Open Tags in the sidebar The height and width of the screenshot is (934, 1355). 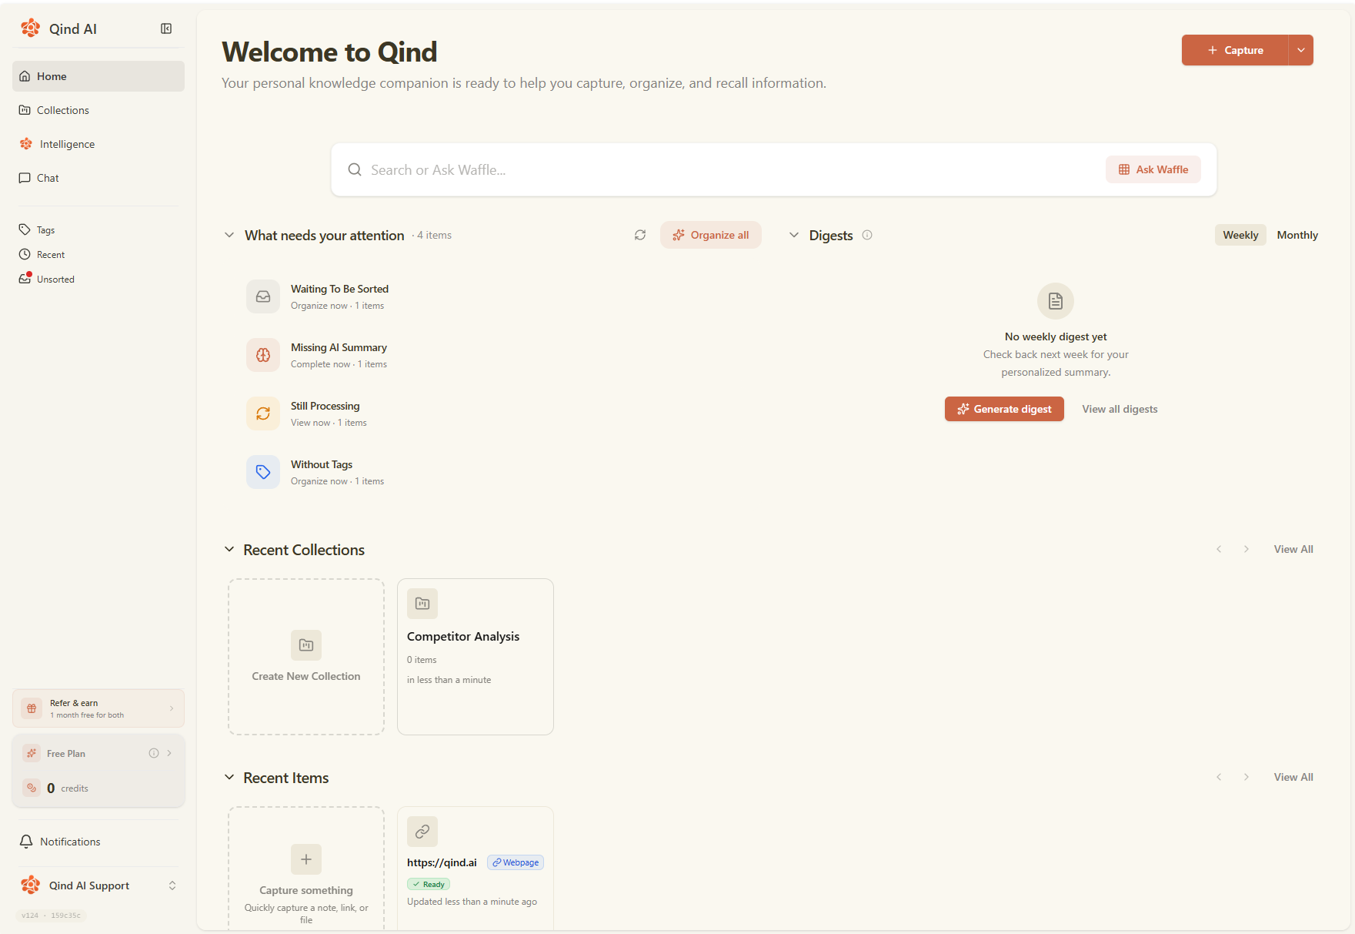98,230
